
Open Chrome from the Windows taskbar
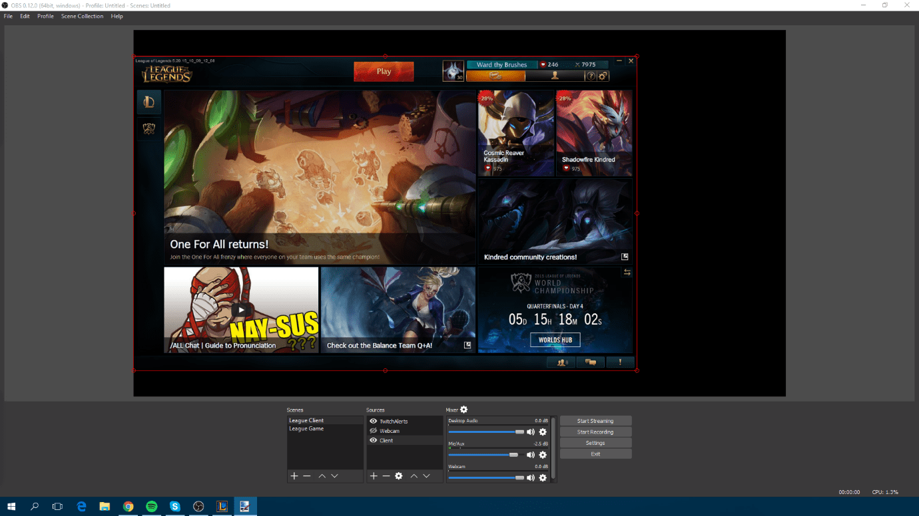[x=128, y=507]
